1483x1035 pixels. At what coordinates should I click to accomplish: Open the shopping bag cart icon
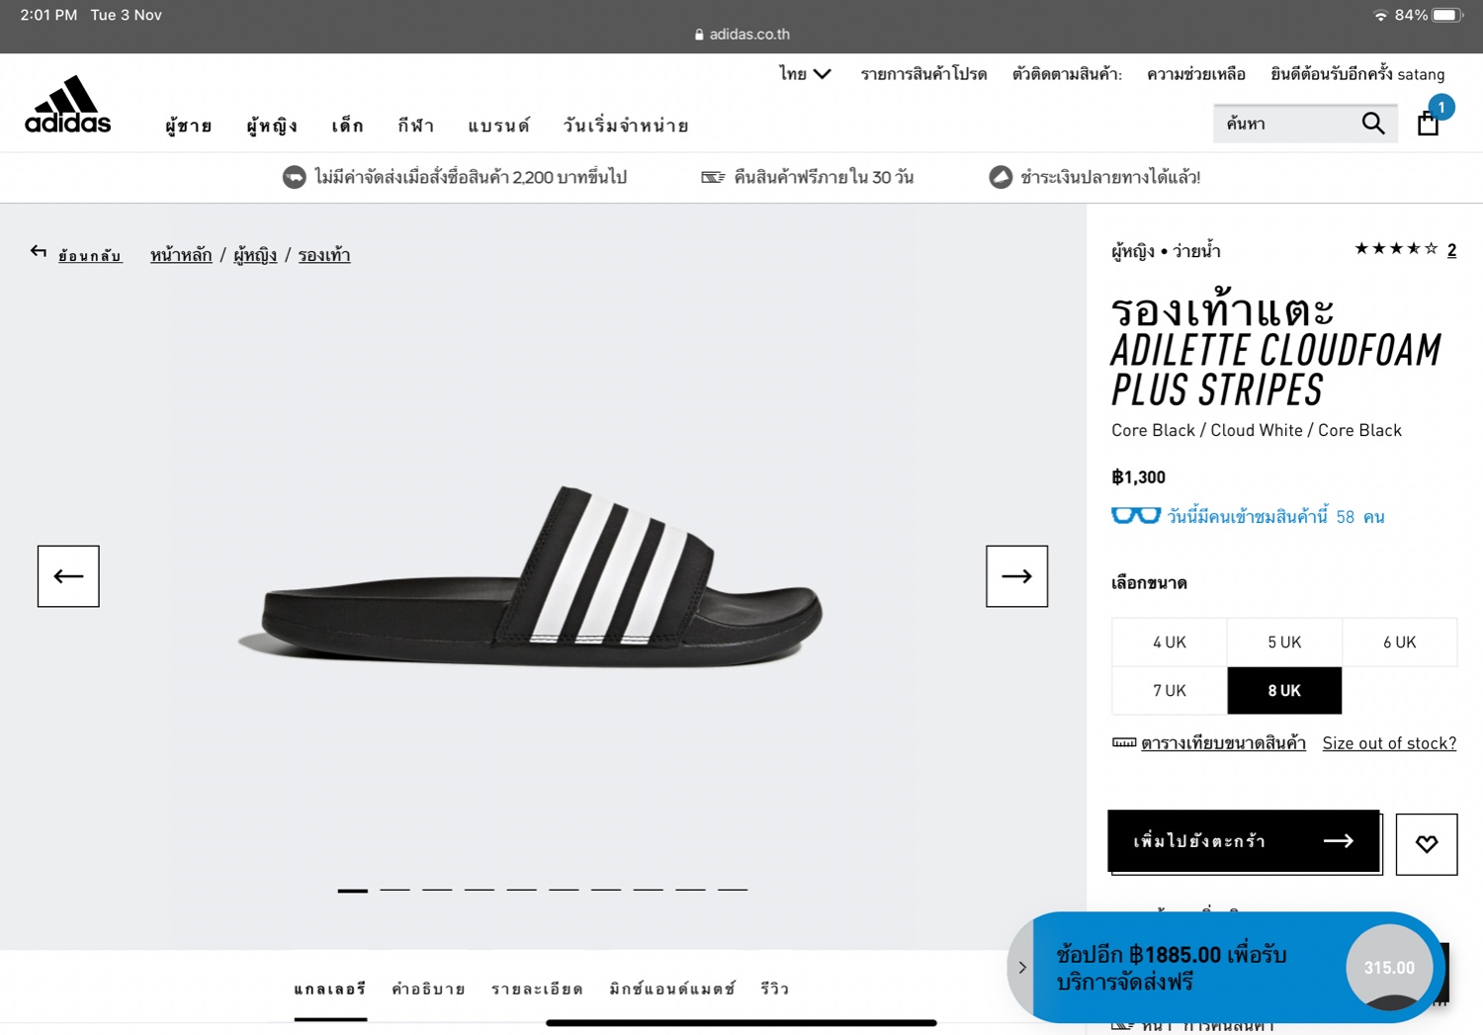point(1428,123)
